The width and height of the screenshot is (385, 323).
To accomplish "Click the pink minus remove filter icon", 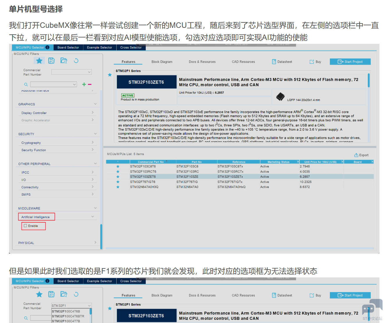I will [x=90, y=84].
